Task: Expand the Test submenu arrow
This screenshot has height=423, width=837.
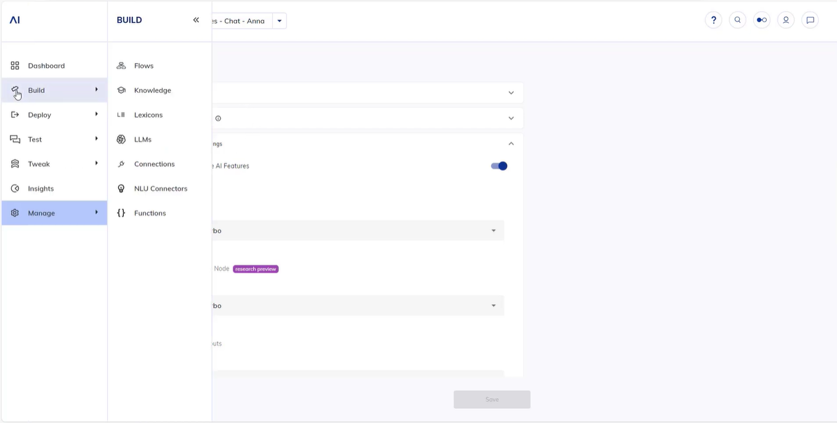Action: point(96,139)
